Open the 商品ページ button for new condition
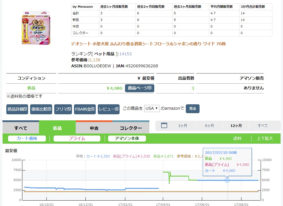Viewport: 283px width, 206px height. (140, 88)
